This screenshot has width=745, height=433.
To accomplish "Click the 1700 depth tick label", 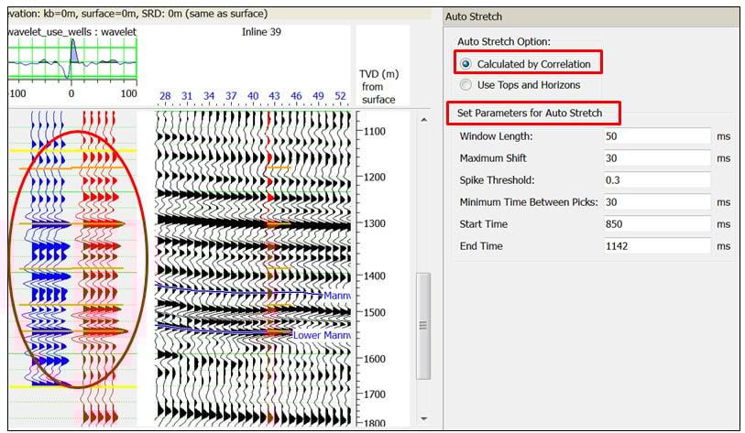I will point(375,394).
